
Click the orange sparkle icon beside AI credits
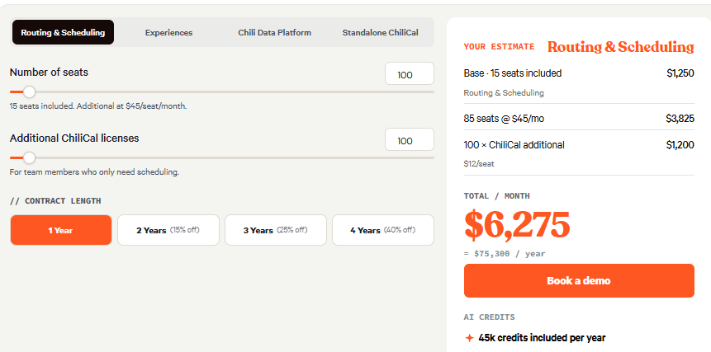469,338
